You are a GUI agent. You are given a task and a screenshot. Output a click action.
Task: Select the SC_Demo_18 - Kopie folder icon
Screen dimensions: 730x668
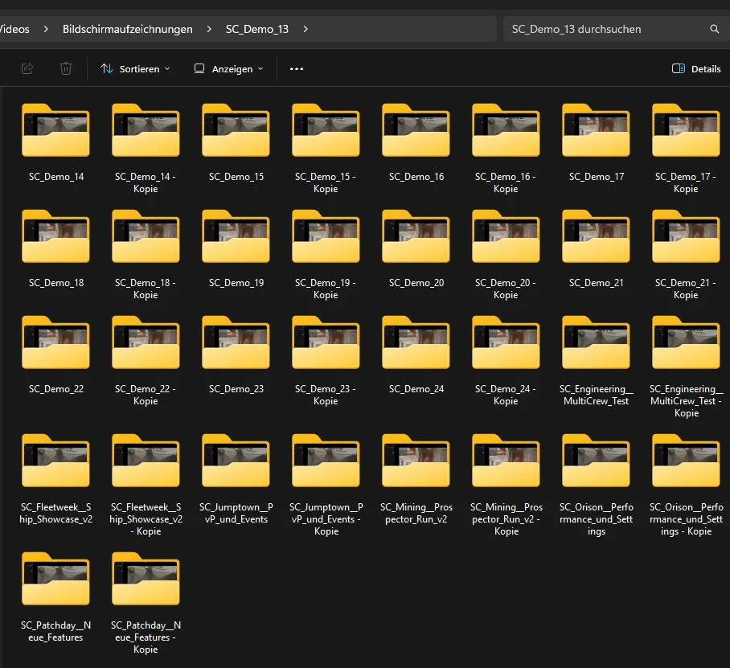point(146,236)
